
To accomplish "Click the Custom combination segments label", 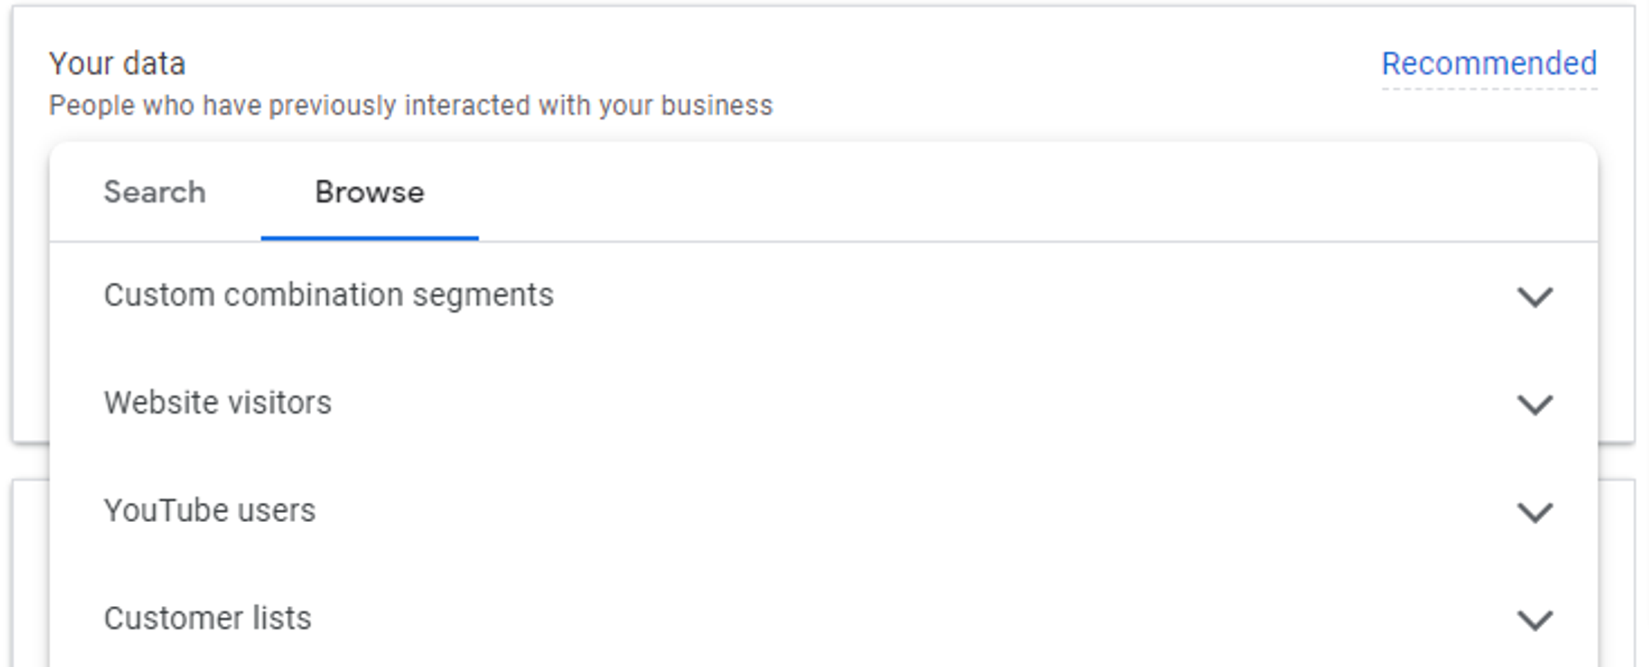I will [329, 295].
